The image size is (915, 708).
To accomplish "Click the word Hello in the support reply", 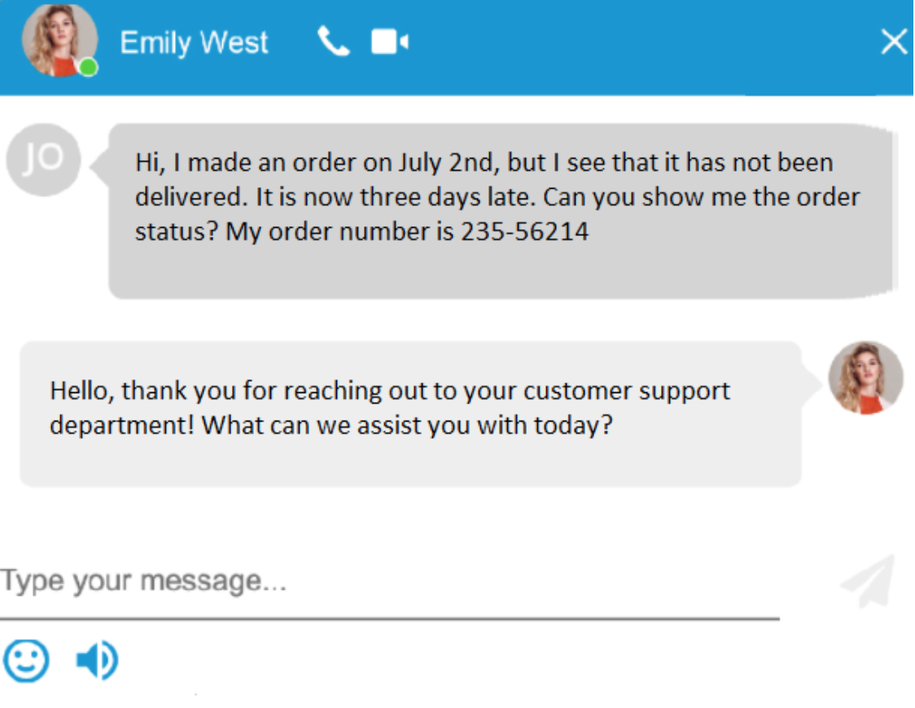I will 85,391.
